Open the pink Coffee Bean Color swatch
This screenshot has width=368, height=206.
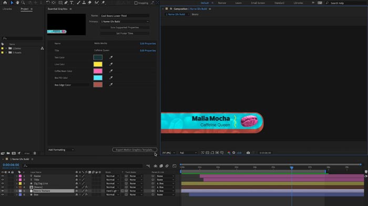98,71
